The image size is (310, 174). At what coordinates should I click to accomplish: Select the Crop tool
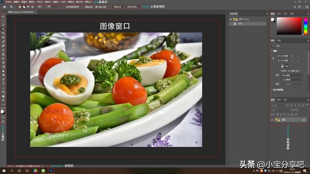[3, 33]
